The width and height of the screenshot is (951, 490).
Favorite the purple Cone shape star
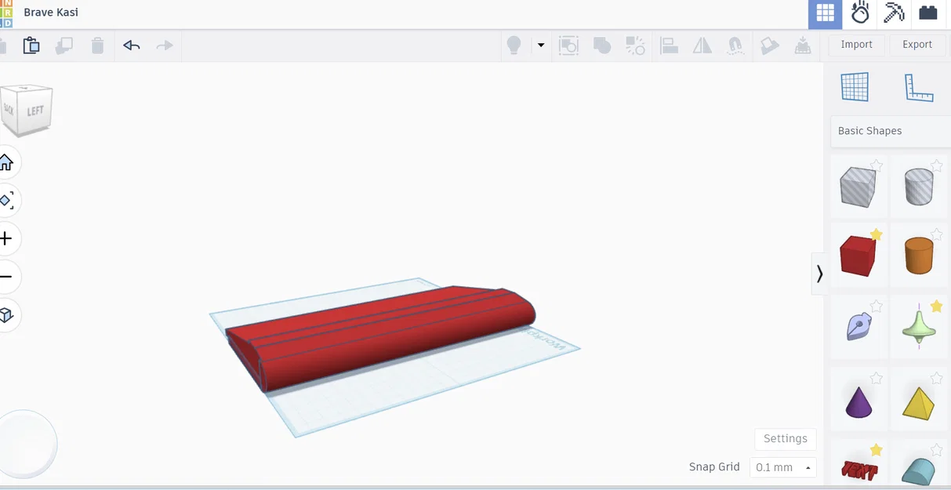[x=877, y=379]
